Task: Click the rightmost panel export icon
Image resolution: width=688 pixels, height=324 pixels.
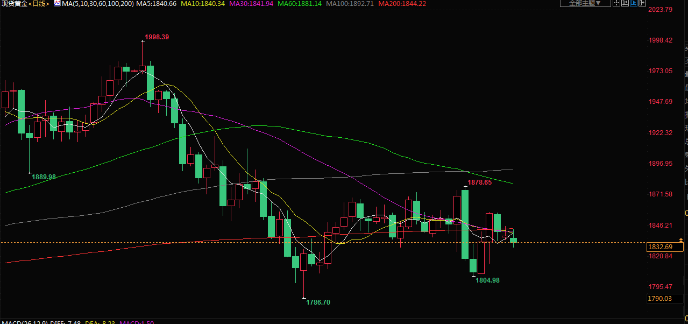Action: [642, 3]
